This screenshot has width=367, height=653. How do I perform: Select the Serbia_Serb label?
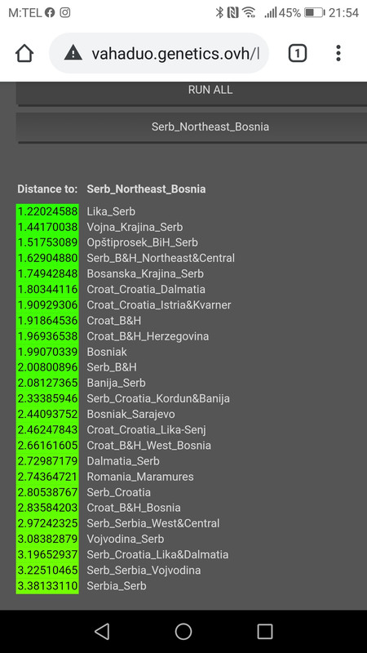pyautogui.click(x=117, y=586)
